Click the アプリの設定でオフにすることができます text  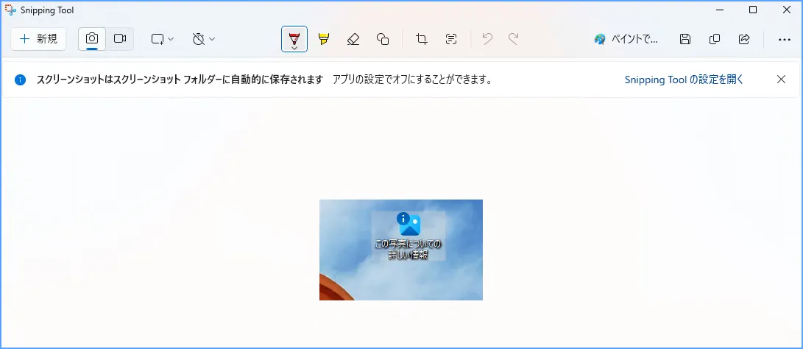[x=412, y=80]
